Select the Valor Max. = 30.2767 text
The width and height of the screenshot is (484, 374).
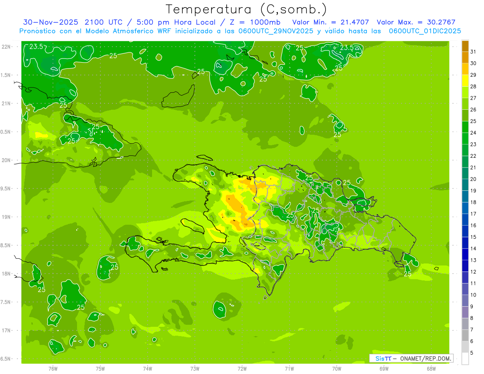click(416, 22)
